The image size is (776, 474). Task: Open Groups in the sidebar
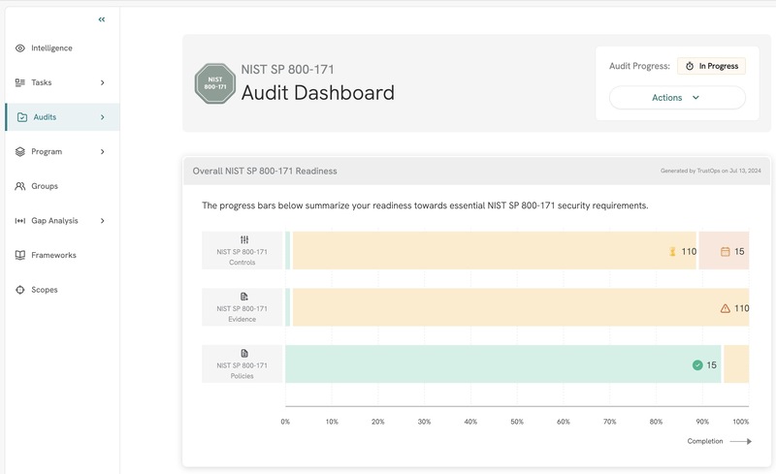(x=62, y=186)
